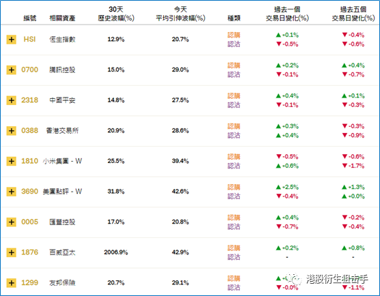Click 認購 type in the 1810 row
The image size is (380, 296).
tap(234, 157)
